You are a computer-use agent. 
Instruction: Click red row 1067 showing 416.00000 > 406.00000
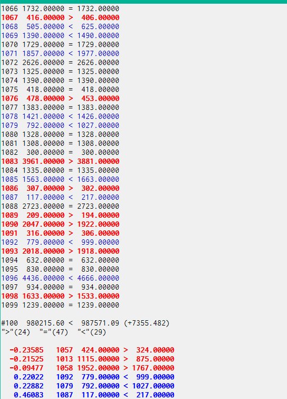tap(60, 17)
